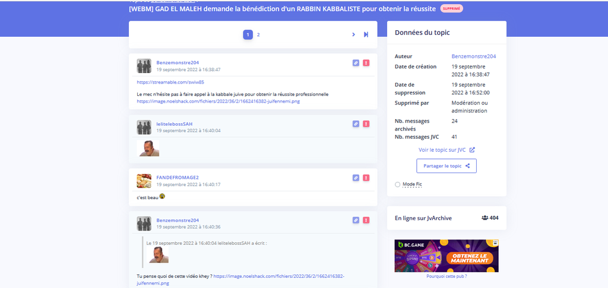Click 'Nb. messages JVC' label
Screen dimensions: 608x288
coord(417,137)
